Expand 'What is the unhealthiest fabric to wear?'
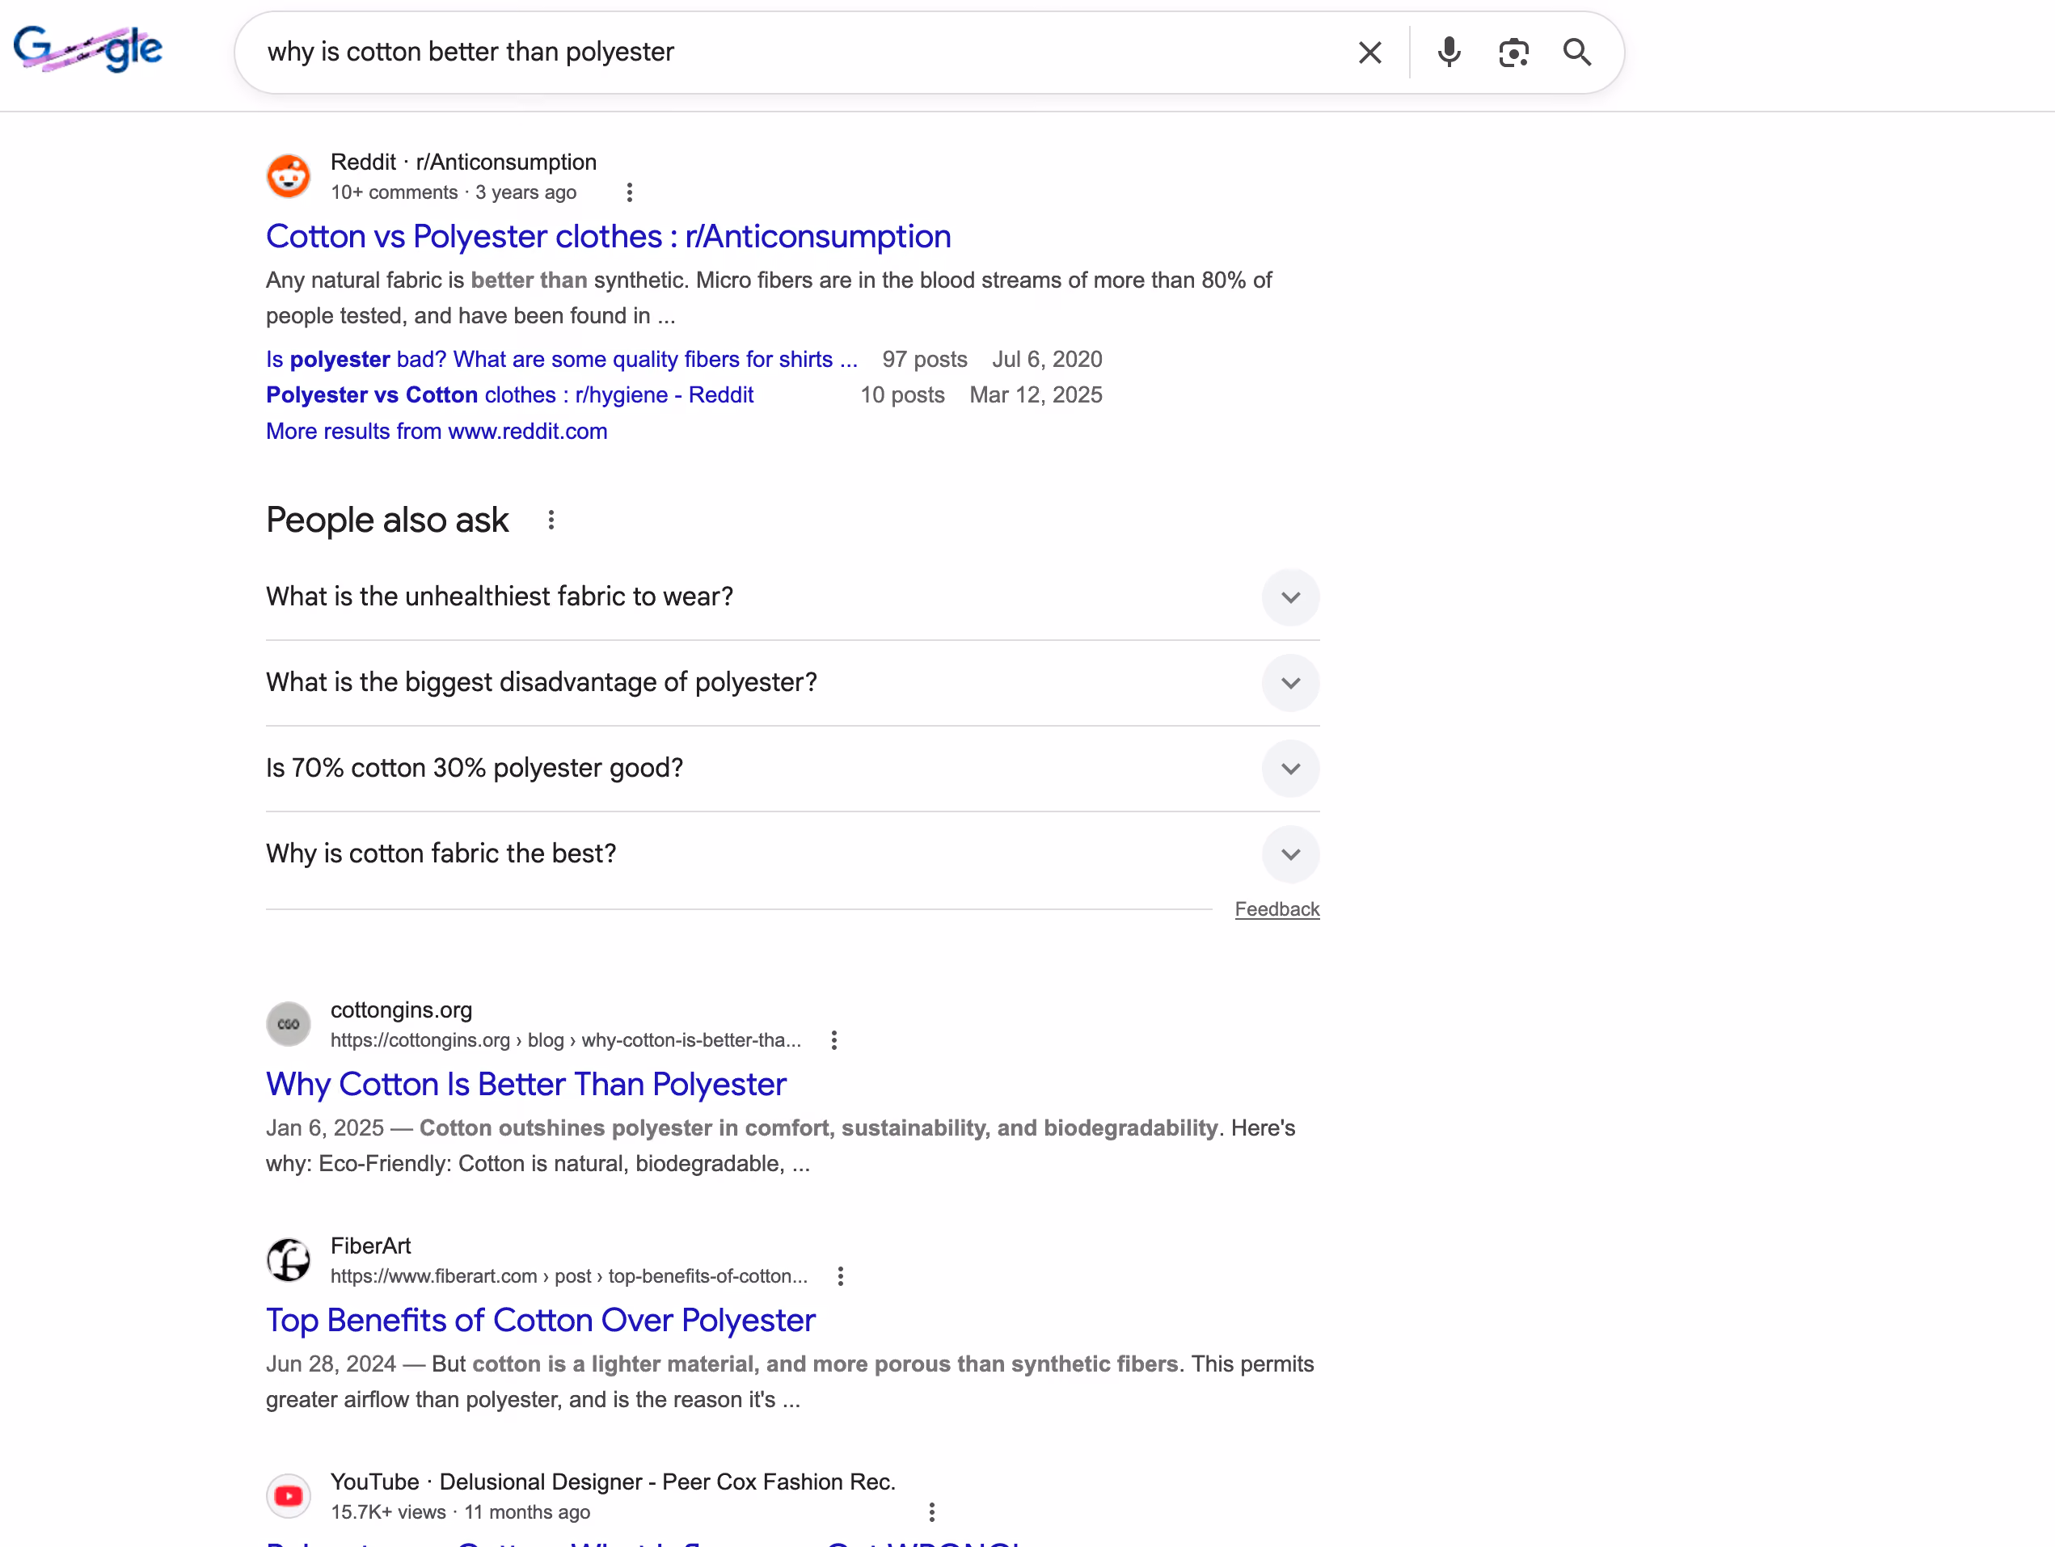Screen dimensions: 2055x1547 coord(792,597)
